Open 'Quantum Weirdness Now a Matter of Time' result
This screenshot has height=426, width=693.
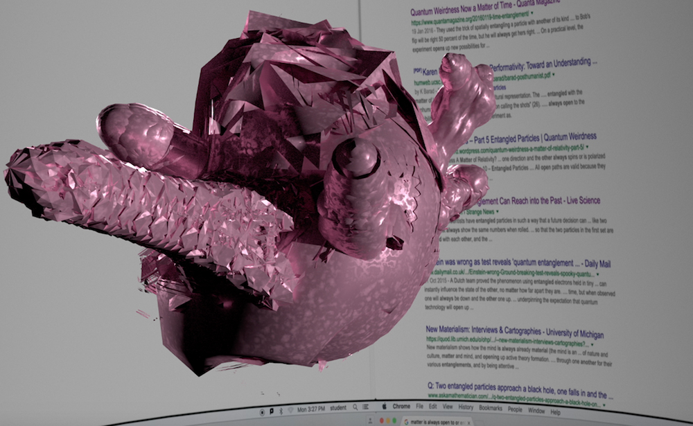click(485, 8)
